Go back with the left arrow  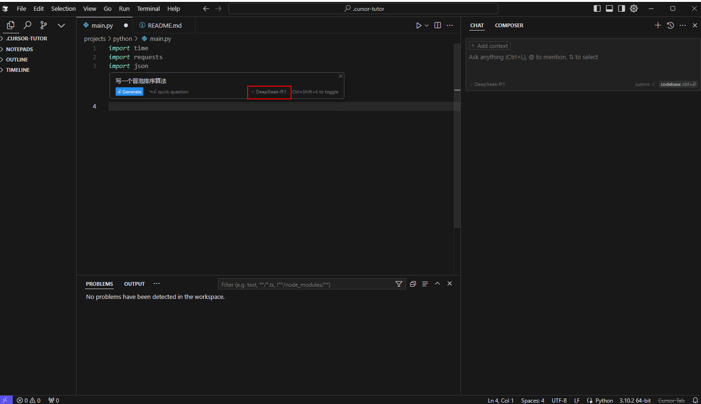click(206, 8)
